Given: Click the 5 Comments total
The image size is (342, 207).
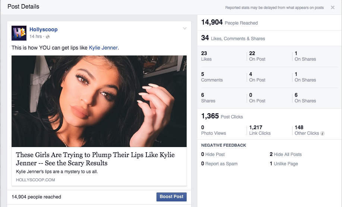Looking at the screenshot, I should coord(212,77).
